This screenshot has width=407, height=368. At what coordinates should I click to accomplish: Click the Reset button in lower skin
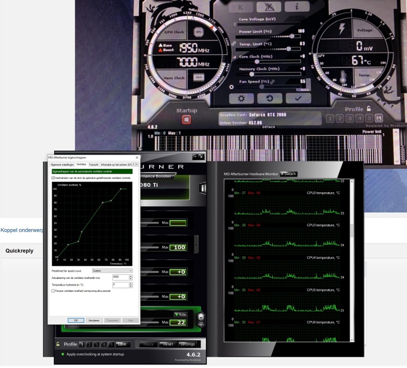click(168, 344)
